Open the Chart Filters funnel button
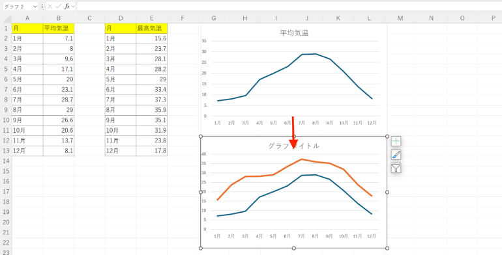502x255 pixels. point(396,168)
